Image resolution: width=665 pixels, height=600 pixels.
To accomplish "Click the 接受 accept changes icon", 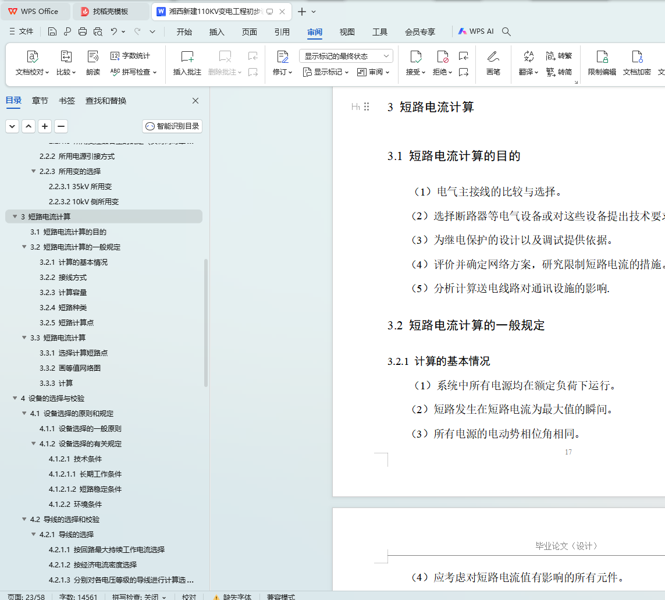I will pos(416,56).
